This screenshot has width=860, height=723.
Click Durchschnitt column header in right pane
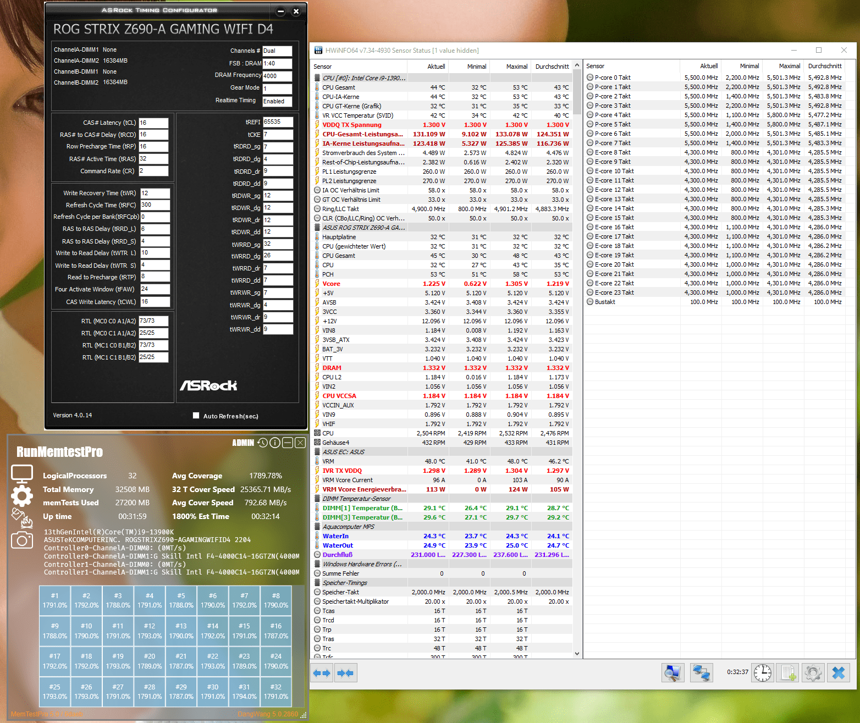825,66
